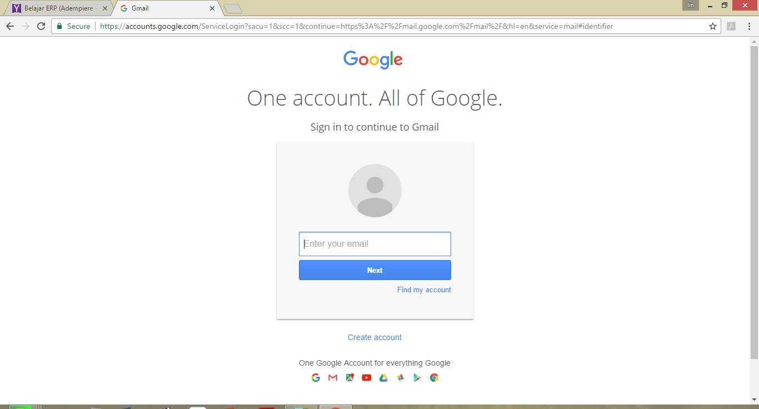Focus the Enter your email field

(x=375, y=244)
